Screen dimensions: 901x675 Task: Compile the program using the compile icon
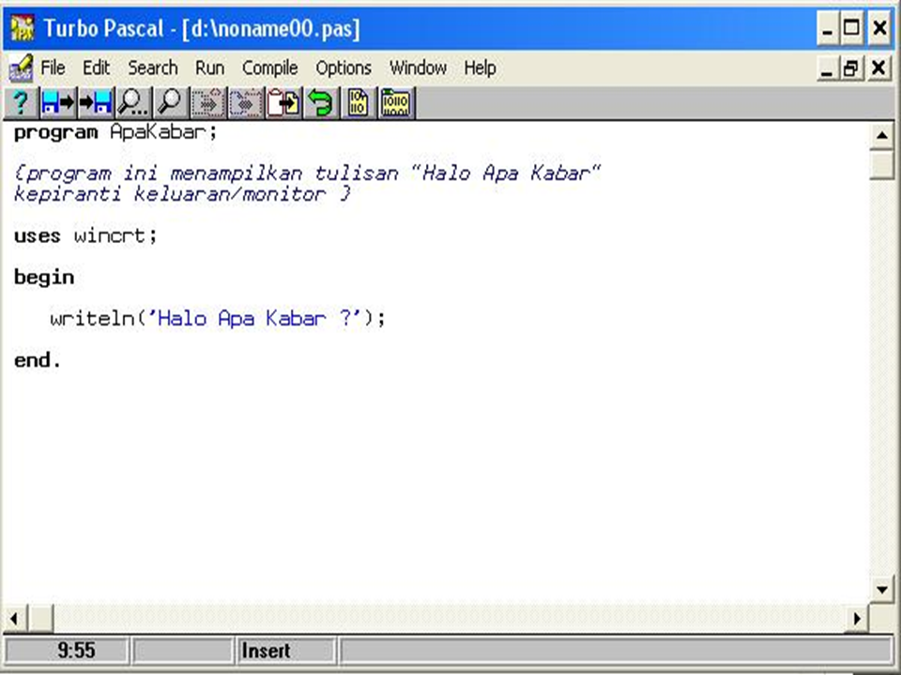358,103
